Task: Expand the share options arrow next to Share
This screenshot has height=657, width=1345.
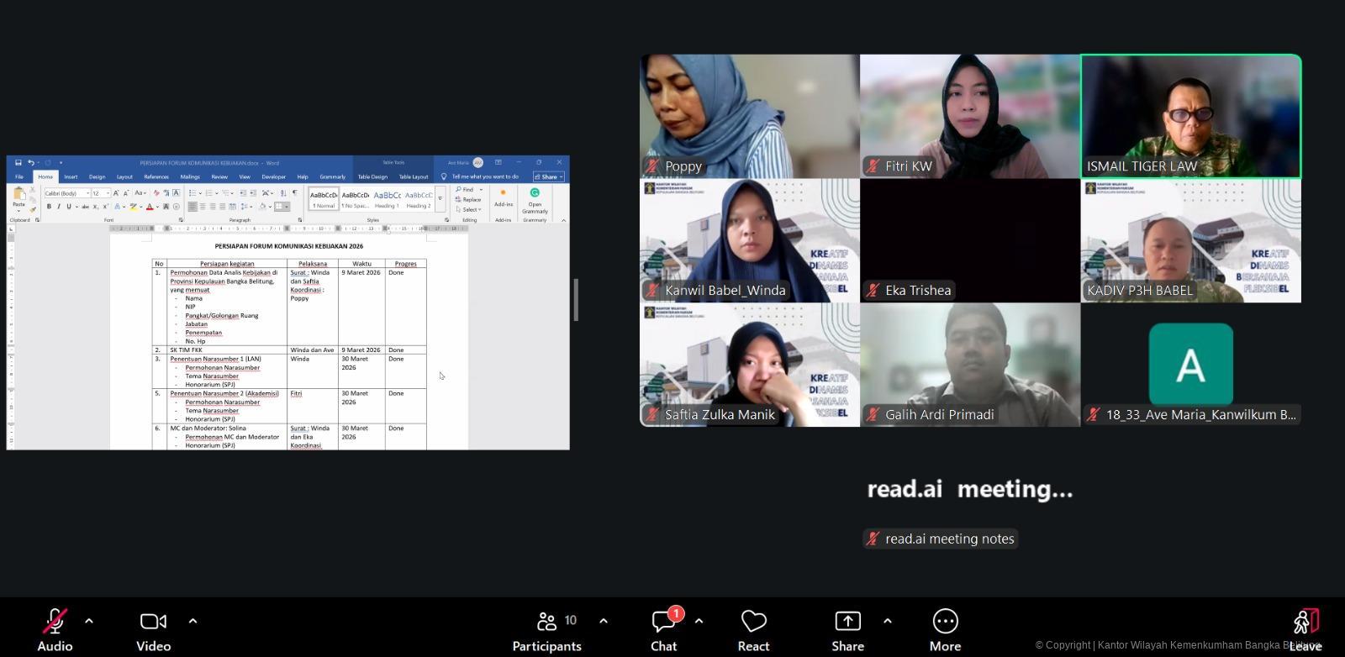Action: tap(888, 621)
